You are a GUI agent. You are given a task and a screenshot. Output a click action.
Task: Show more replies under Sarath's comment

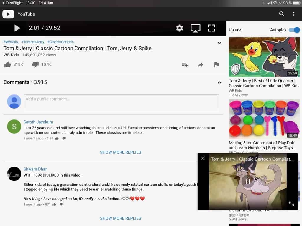(121, 152)
